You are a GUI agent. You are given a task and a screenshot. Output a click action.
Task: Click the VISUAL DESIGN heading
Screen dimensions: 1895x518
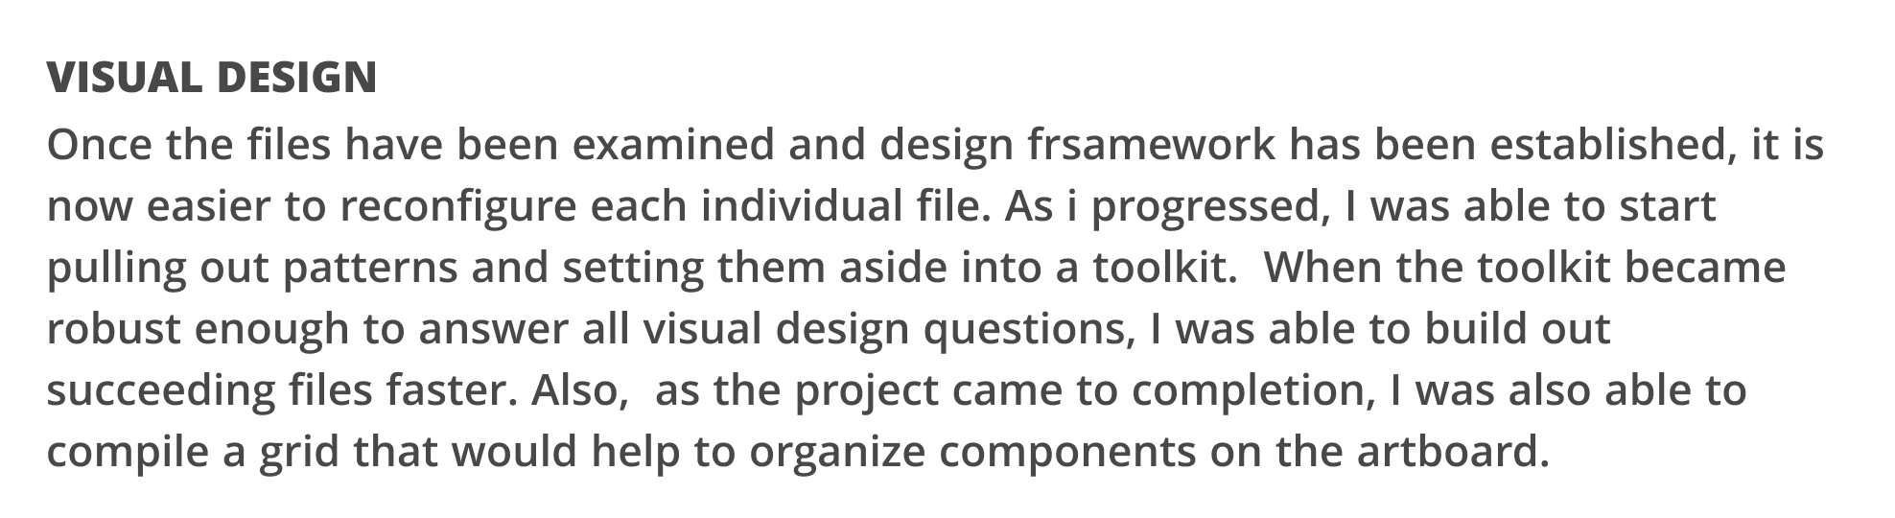click(x=212, y=78)
